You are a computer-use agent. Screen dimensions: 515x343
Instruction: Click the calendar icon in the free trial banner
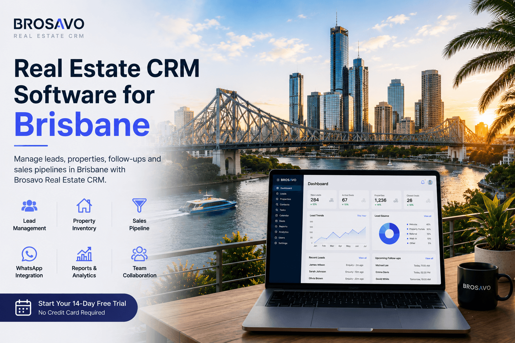(23, 307)
